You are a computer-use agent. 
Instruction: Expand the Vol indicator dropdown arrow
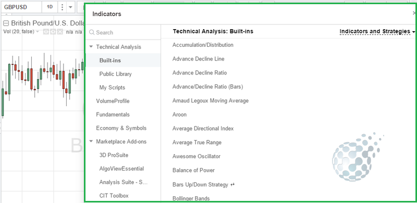(x=38, y=32)
